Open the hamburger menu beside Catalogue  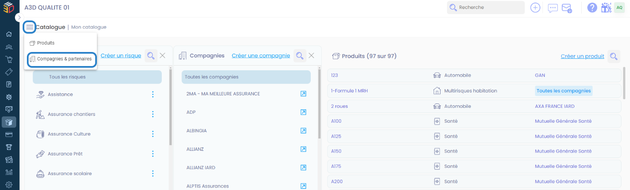tap(30, 27)
